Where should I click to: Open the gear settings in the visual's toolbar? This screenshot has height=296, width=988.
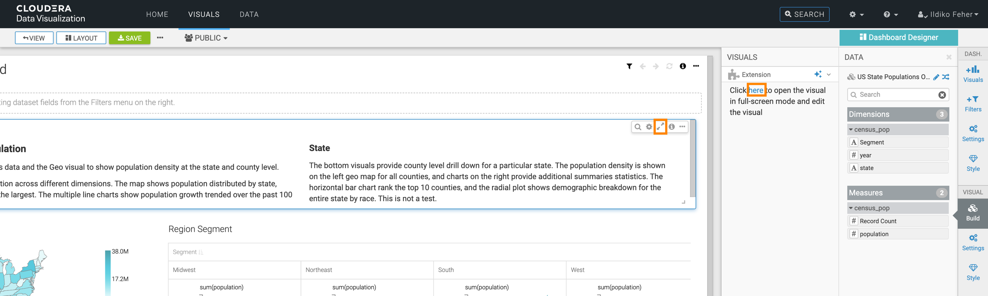tap(649, 127)
